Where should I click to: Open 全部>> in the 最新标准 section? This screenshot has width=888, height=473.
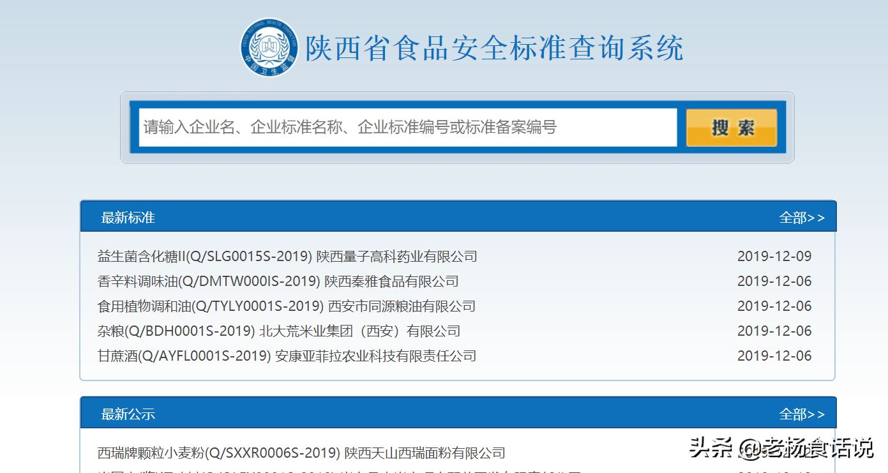(x=801, y=218)
